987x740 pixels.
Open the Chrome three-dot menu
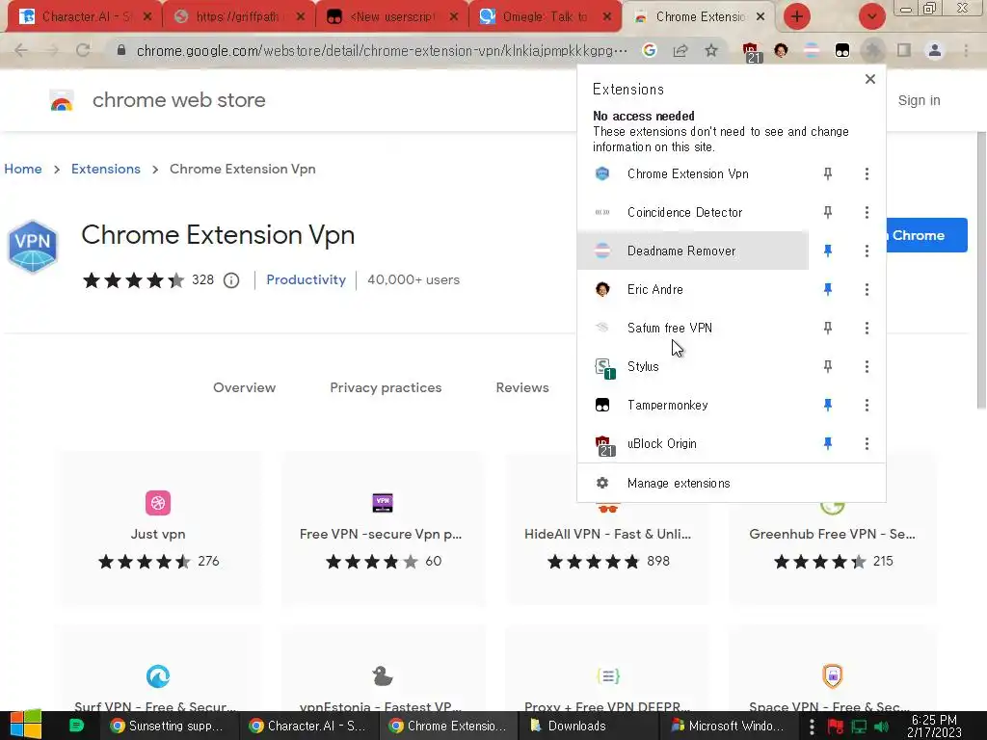pyautogui.click(x=966, y=50)
